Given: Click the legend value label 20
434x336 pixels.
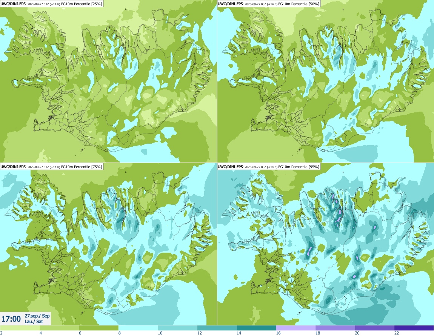Looking at the screenshot, I should pyautogui.click(x=357, y=333).
